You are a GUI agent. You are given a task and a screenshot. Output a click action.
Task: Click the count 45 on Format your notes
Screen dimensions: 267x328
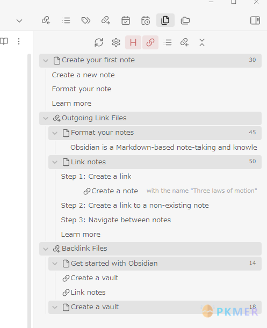[x=252, y=132]
